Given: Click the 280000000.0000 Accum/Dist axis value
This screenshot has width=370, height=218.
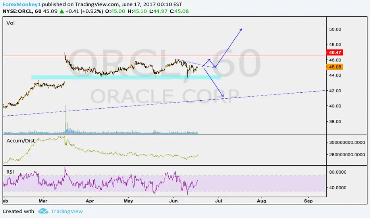Looking at the screenshot, I should (347, 155).
